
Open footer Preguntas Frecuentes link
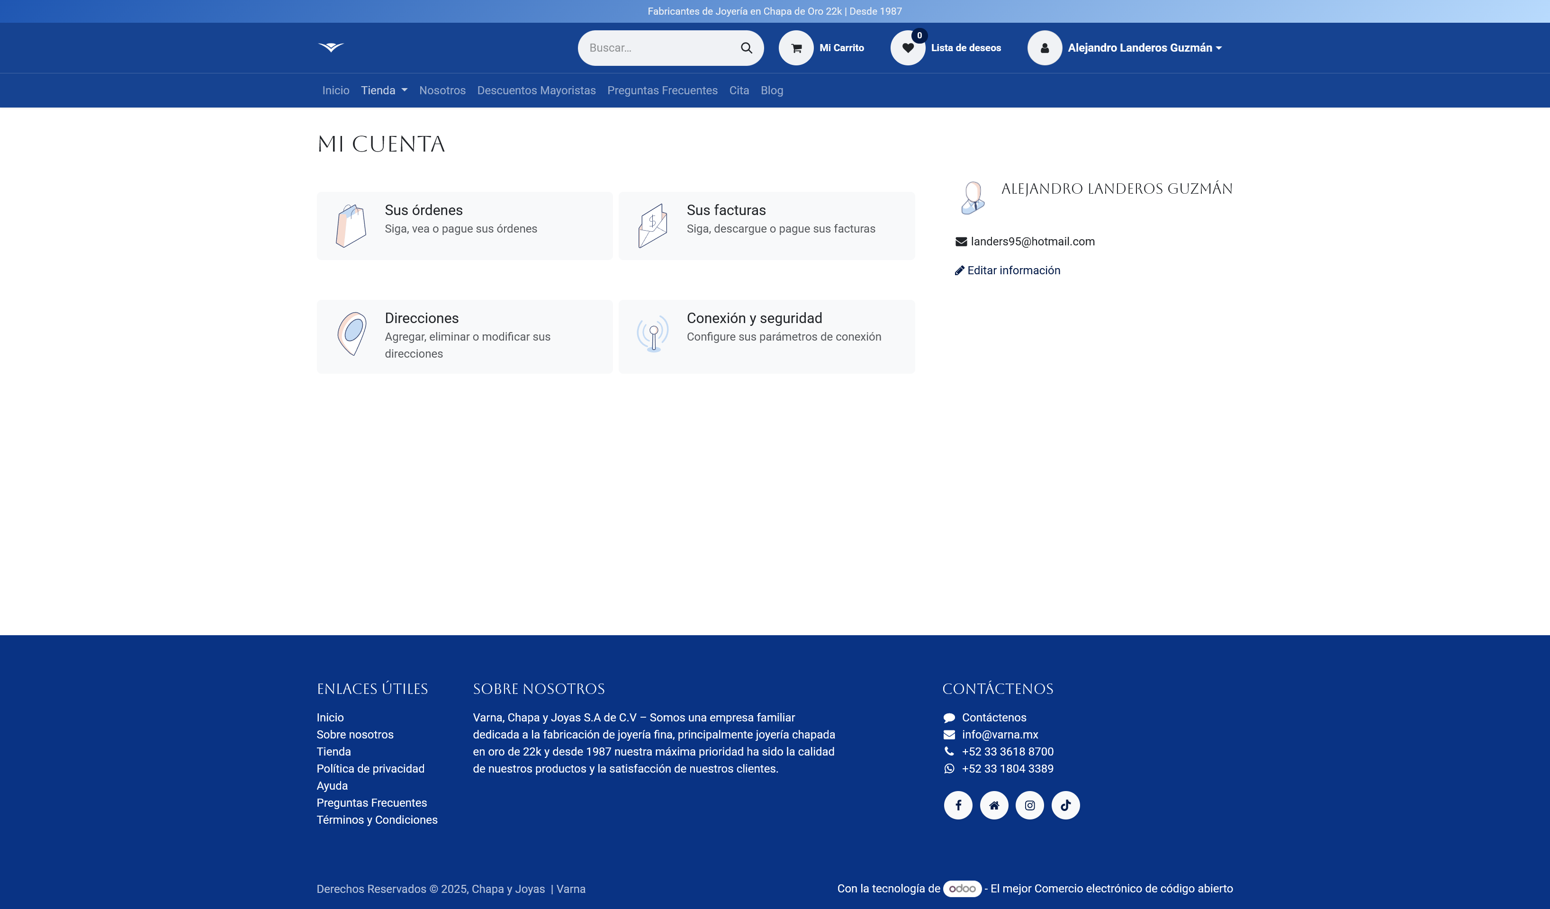(x=371, y=803)
